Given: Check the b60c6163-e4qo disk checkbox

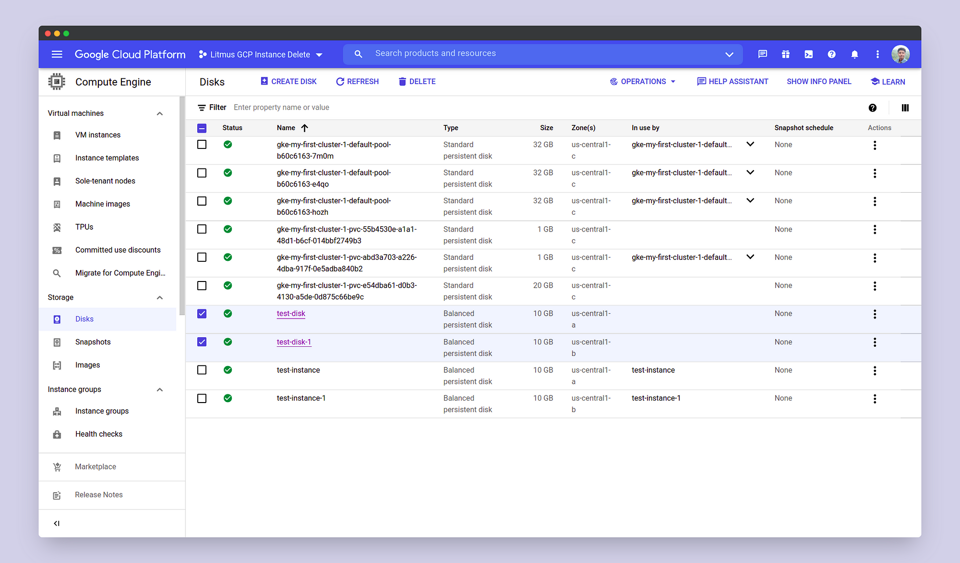Looking at the screenshot, I should pyautogui.click(x=202, y=173).
